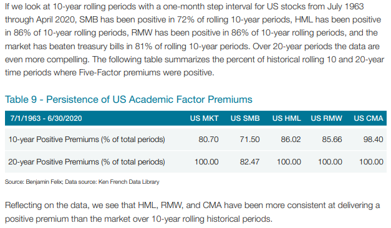
Task: Click the 86.02 value under US HML
Action: point(291,140)
